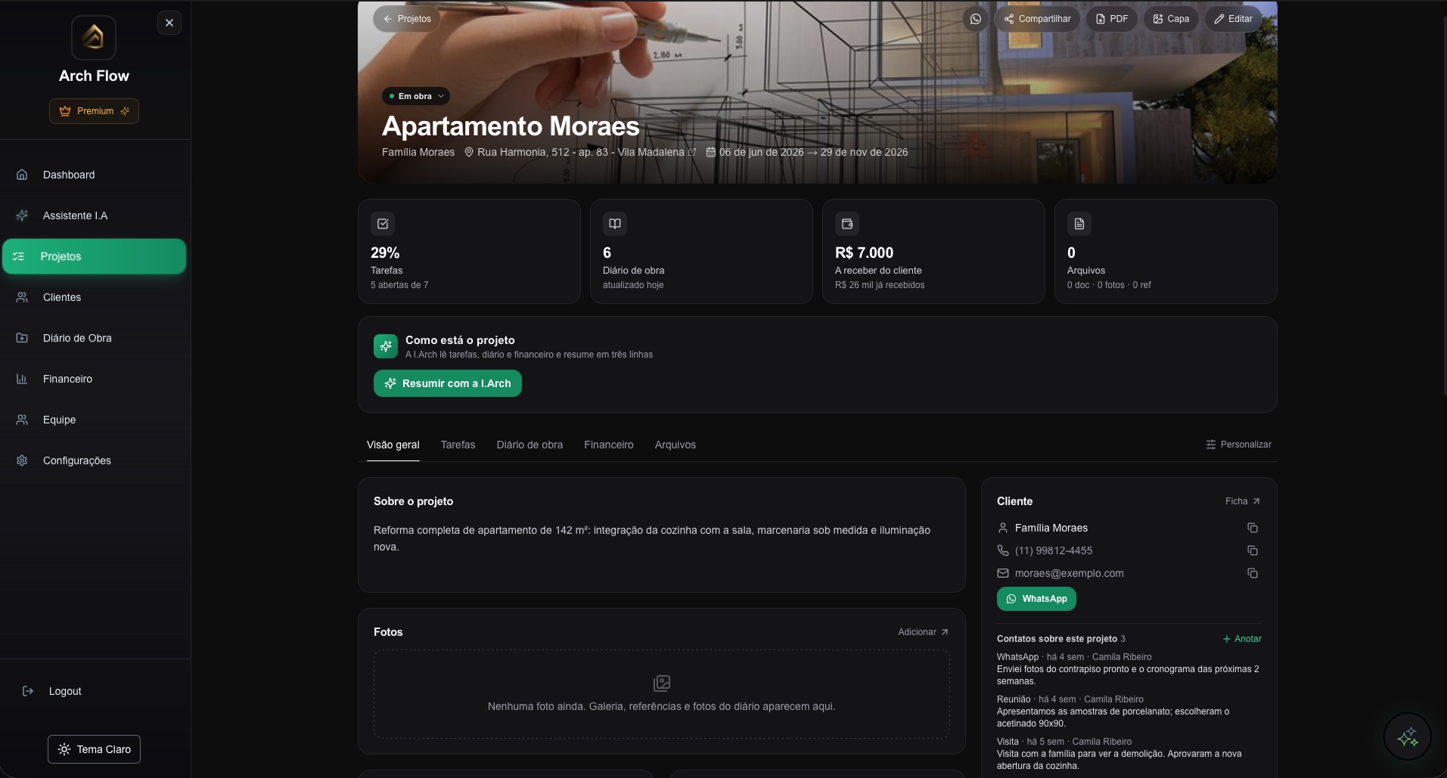The width and height of the screenshot is (1447, 778).
Task: Switch to the Diário de obra tab
Action: coord(529,445)
